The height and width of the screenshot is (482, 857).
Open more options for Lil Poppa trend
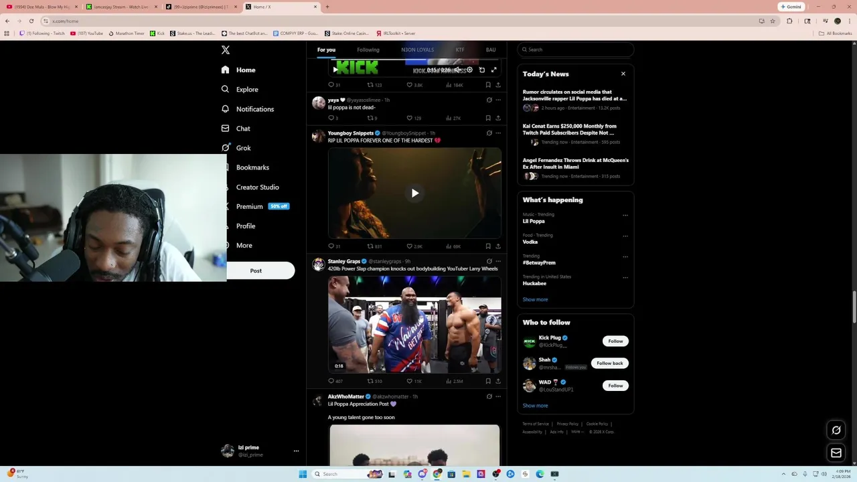[625, 216]
